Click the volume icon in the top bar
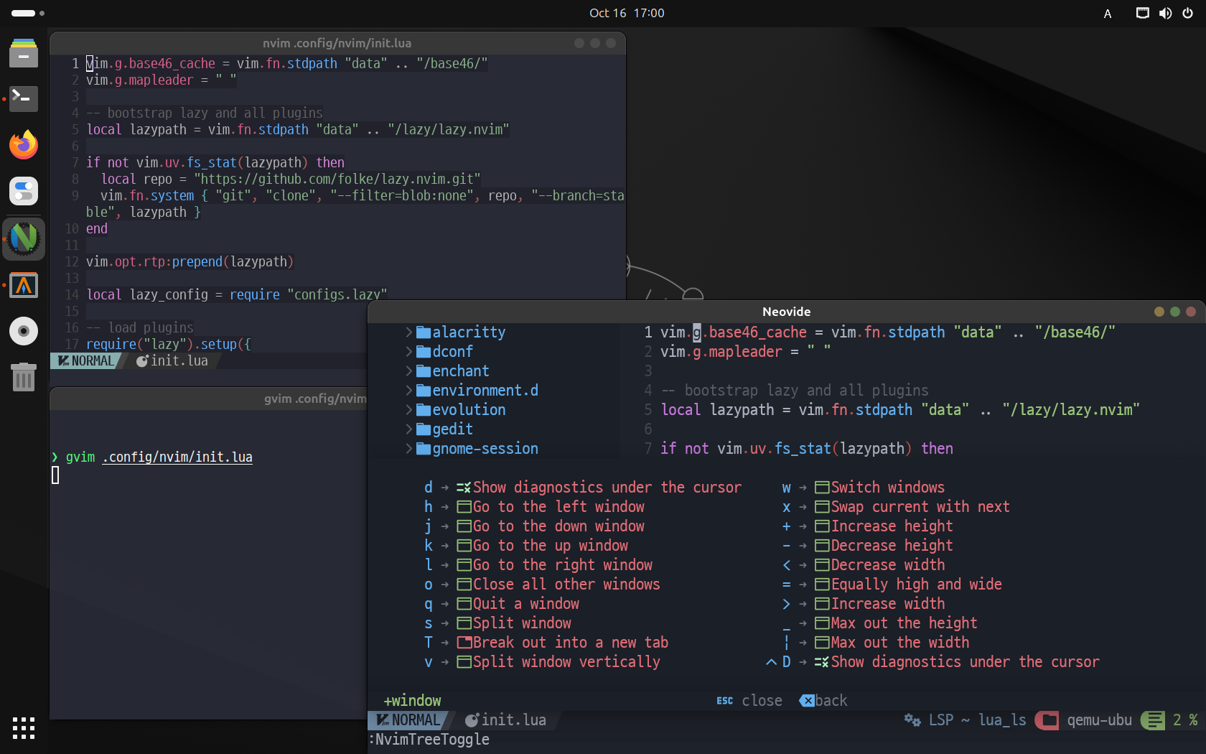This screenshot has height=754, width=1206. coord(1165,13)
